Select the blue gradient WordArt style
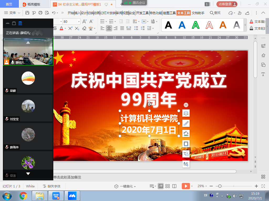 (x=182, y=25)
